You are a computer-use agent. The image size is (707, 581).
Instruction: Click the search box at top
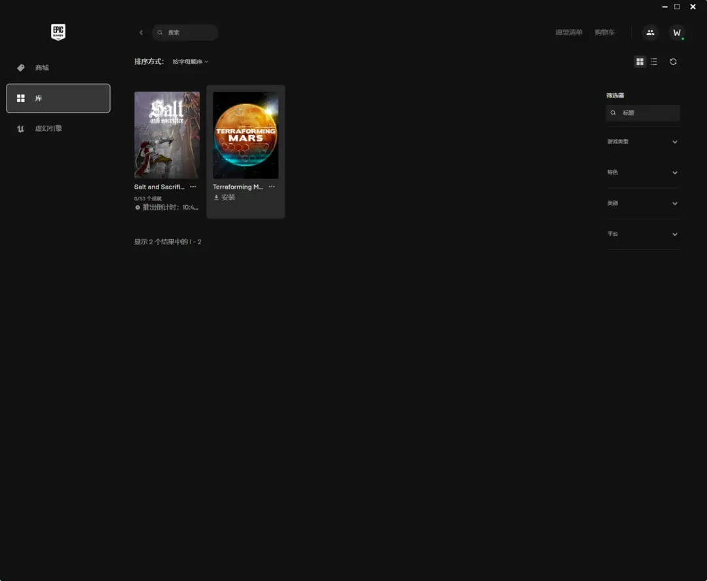tap(185, 33)
